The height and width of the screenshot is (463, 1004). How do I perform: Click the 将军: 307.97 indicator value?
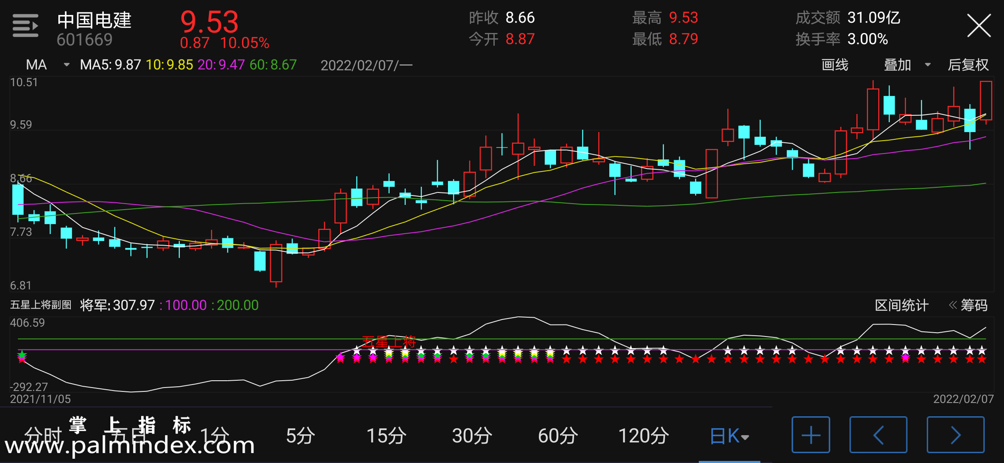[117, 305]
